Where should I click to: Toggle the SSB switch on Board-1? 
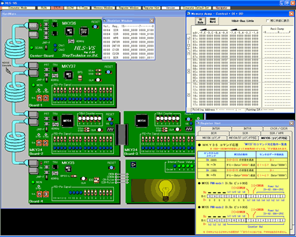pyautogui.click(x=98, y=74)
